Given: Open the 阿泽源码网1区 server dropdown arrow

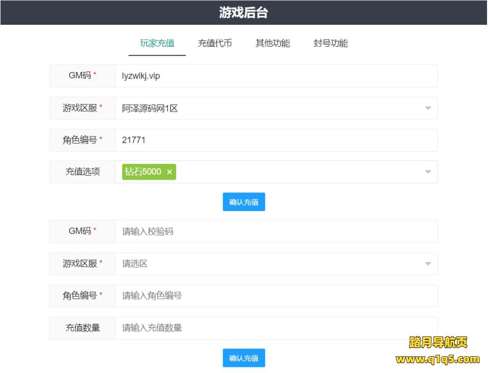Looking at the screenshot, I should click(x=428, y=108).
